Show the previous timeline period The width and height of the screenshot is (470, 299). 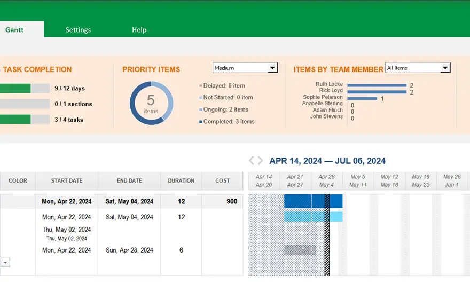pyautogui.click(x=252, y=161)
